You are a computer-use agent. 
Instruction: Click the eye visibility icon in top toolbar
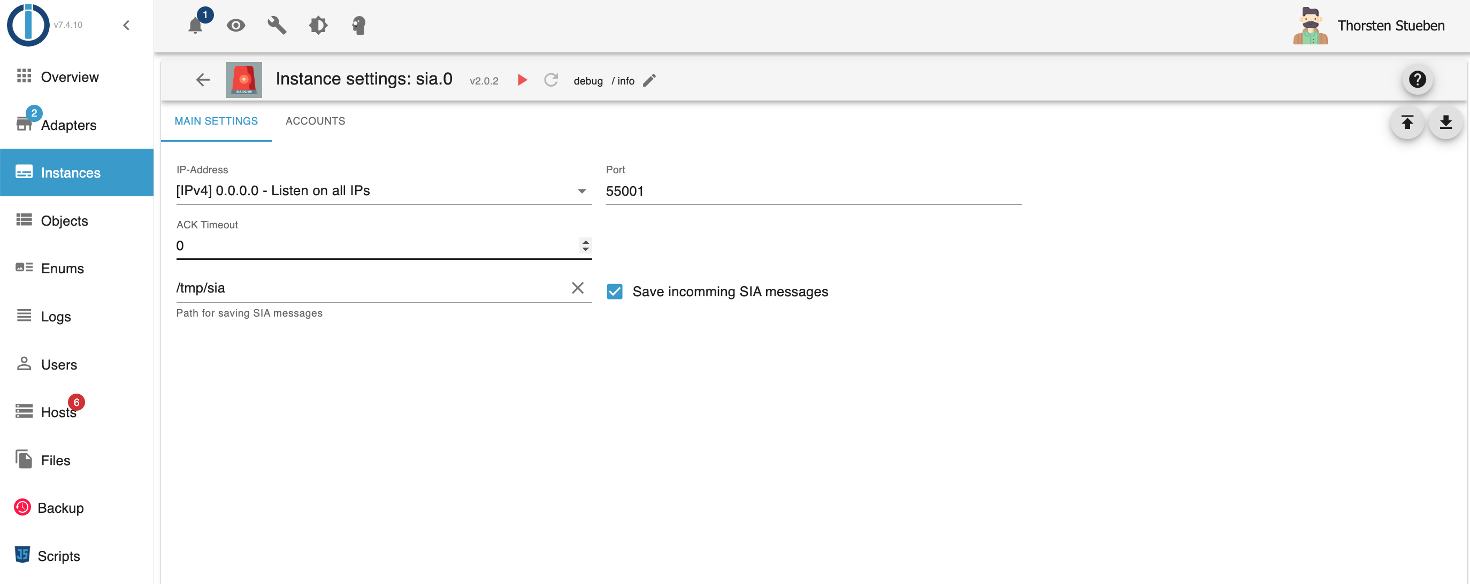[x=236, y=26]
